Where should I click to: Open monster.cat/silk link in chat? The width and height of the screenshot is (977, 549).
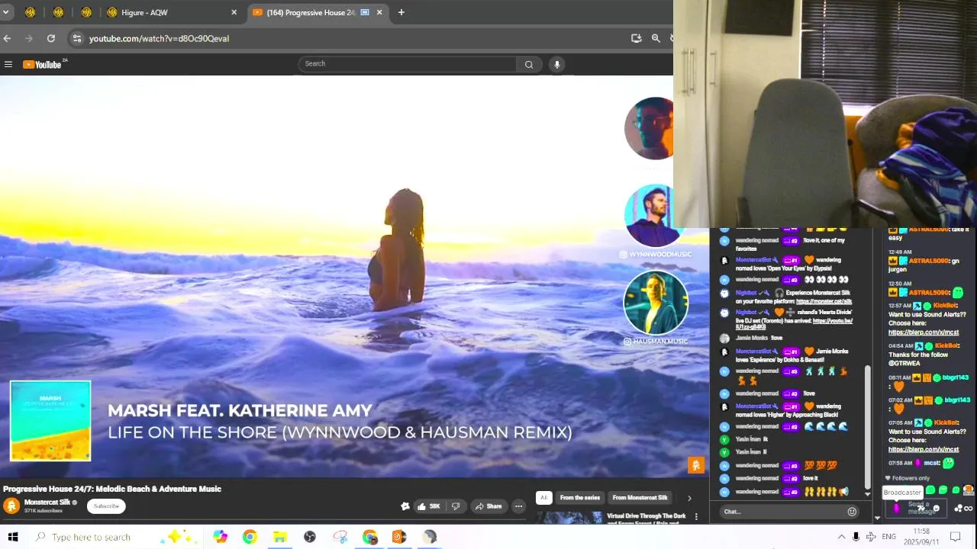(824, 301)
